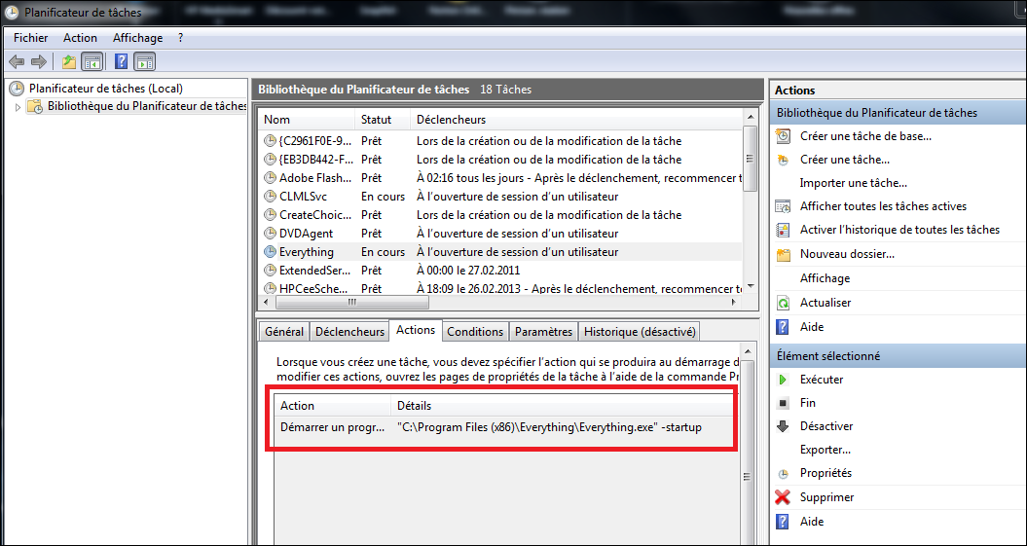Screen dimensions: 1027x546
Task: Collapse Bibliothèque du Planificateur actions header
Action: tap(896, 113)
